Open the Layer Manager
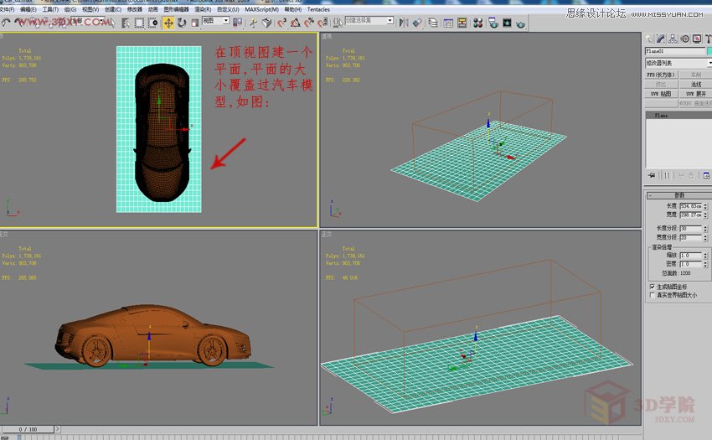 [433, 23]
